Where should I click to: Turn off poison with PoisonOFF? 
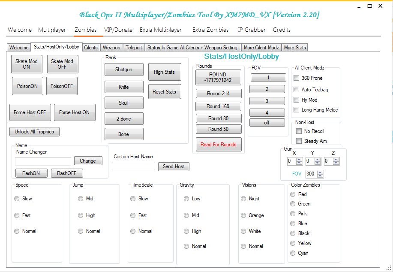[x=62, y=86]
